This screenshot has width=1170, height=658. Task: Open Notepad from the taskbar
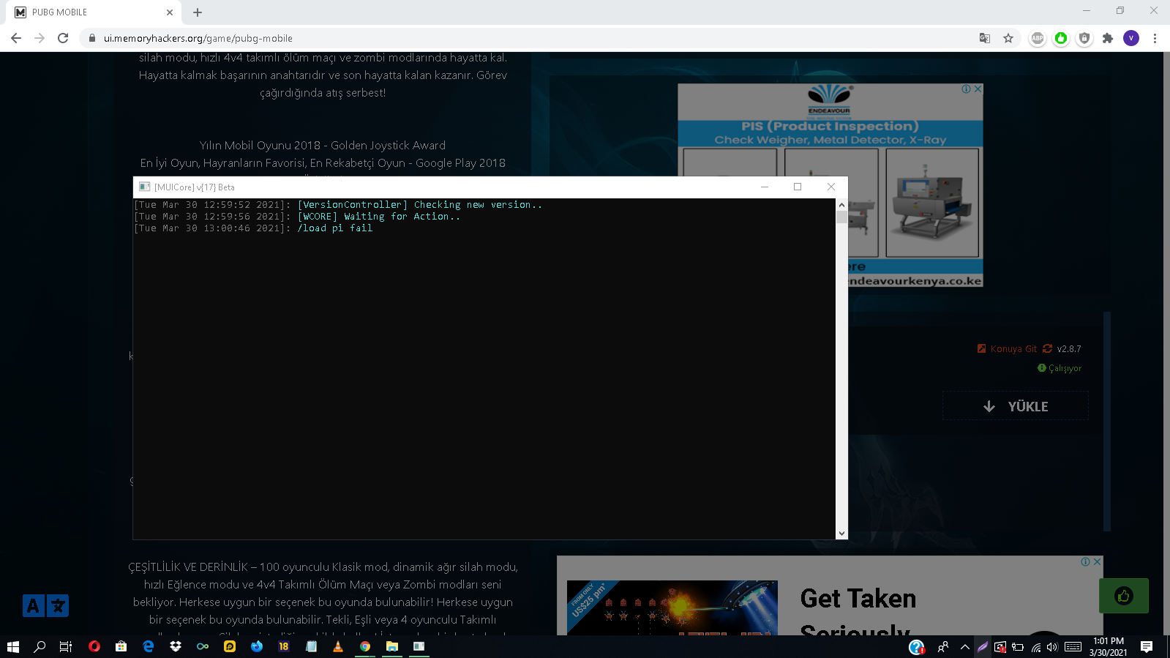(311, 646)
